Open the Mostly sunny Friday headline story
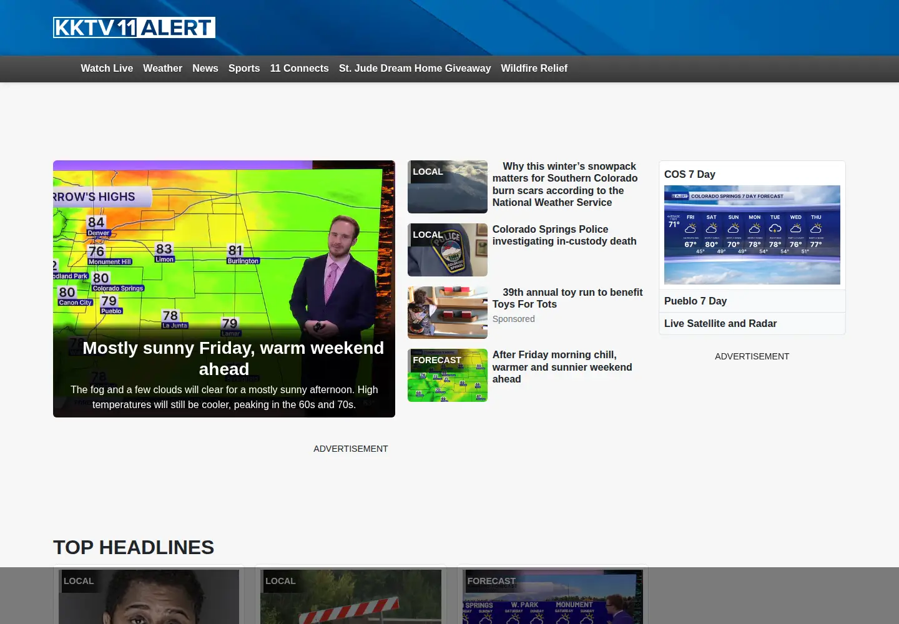Image resolution: width=899 pixels, height=624 pixels. coord(233,358)
